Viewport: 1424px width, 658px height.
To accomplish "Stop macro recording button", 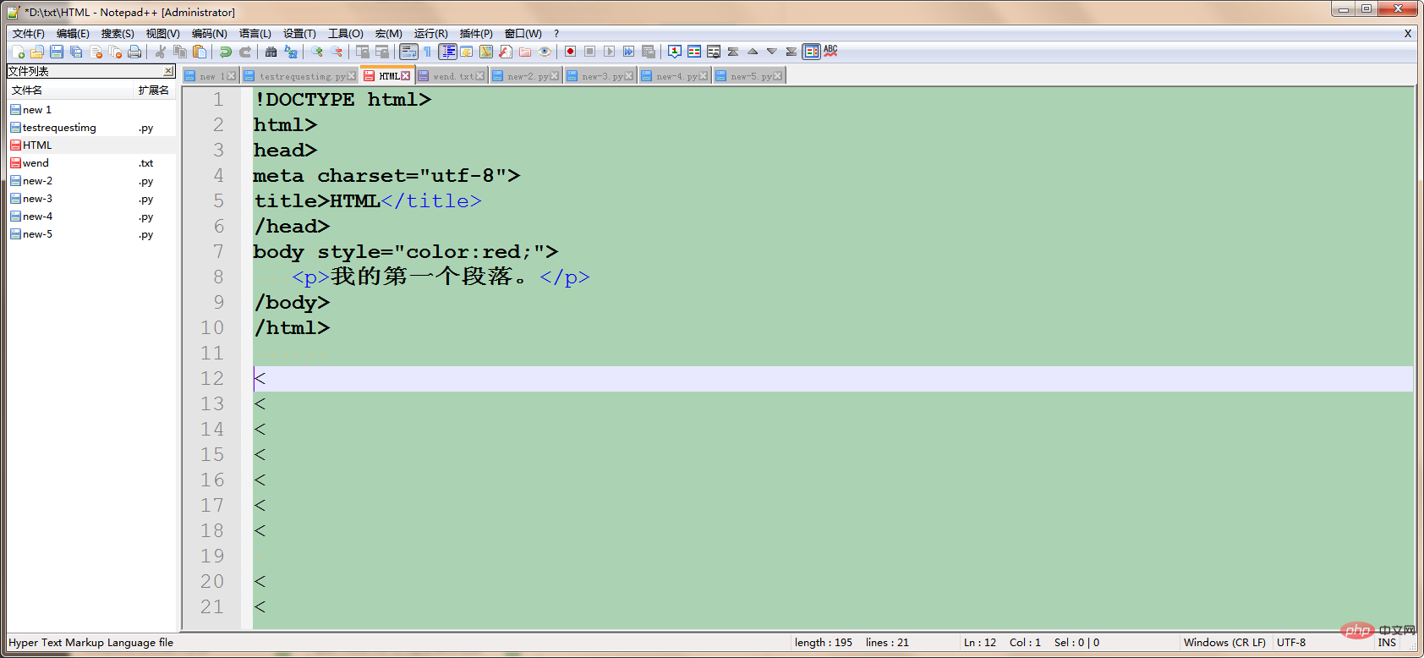I will (590, 52).
